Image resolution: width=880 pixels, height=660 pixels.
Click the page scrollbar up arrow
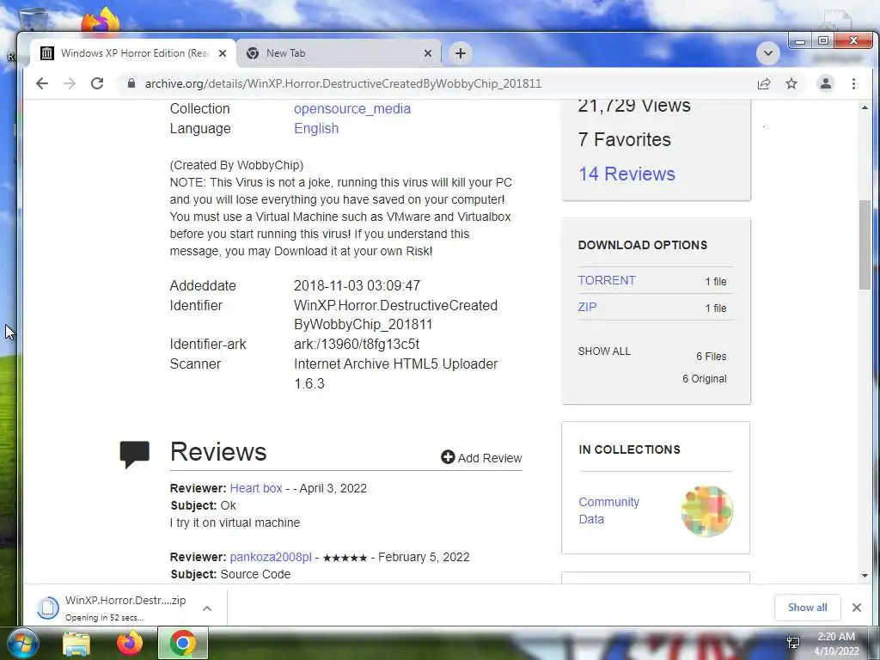pyautogui.click(x=865, y=107)
